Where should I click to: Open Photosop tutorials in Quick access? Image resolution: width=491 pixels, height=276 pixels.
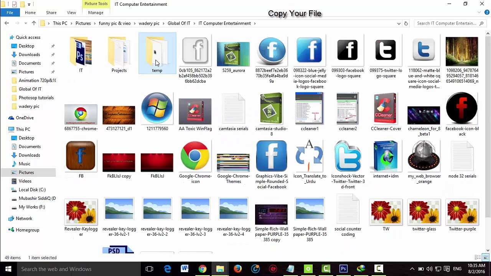(x=36, y=98)
